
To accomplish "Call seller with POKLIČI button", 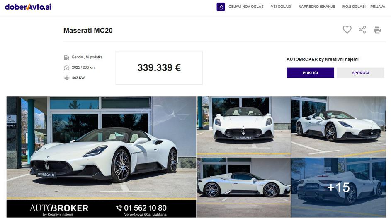I will (x=310, y=73).
